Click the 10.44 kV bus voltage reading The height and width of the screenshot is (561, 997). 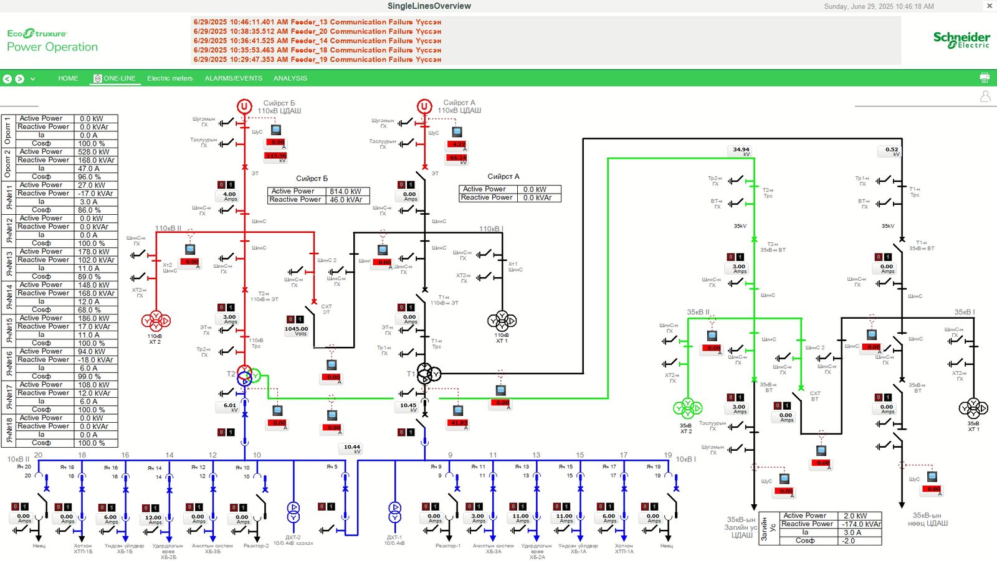351,448
